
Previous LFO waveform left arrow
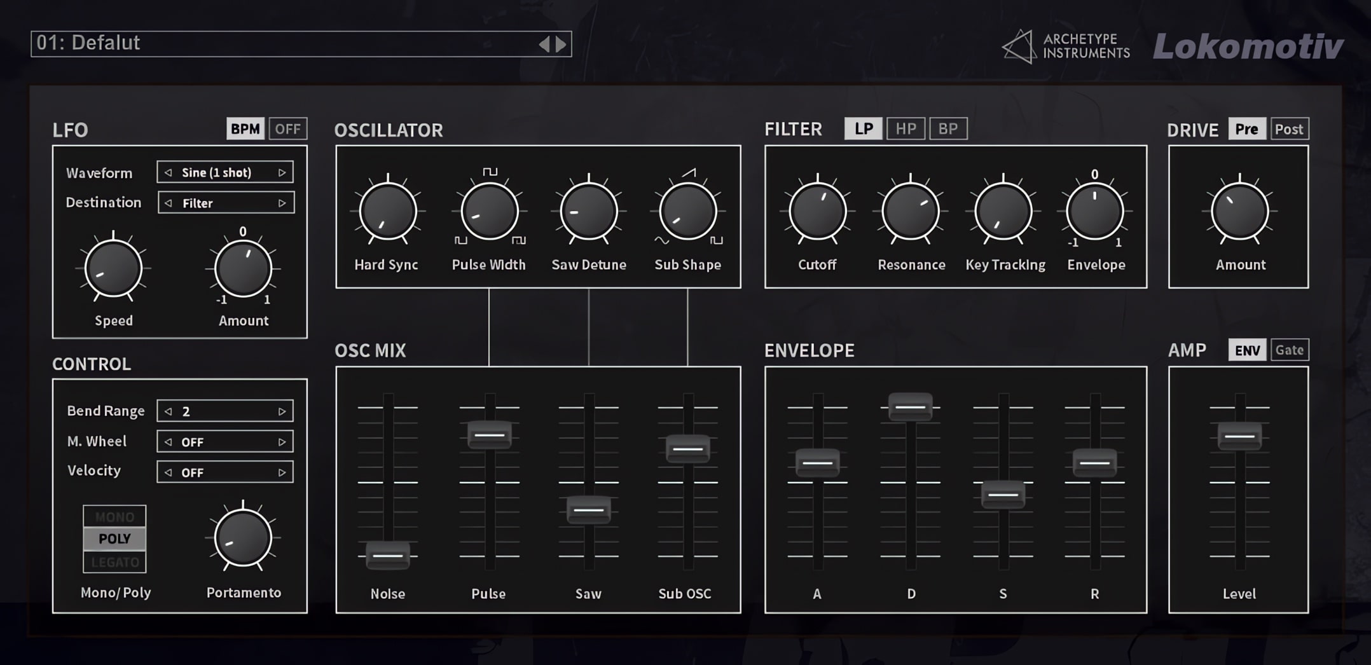(169, 172)
